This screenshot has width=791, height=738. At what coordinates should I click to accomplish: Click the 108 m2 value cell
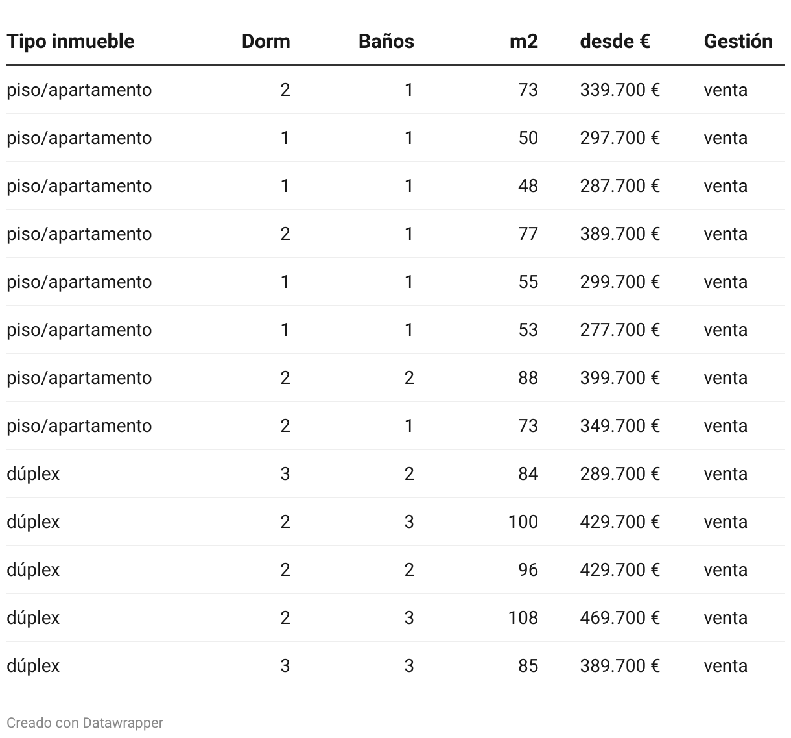point(523,617)
